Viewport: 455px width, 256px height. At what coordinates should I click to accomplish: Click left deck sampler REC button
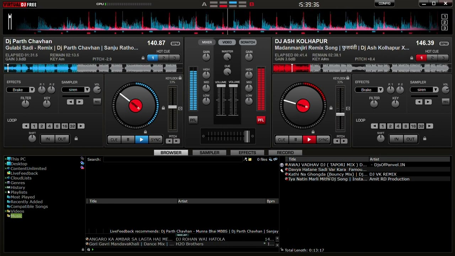click(x=97, y=102)
